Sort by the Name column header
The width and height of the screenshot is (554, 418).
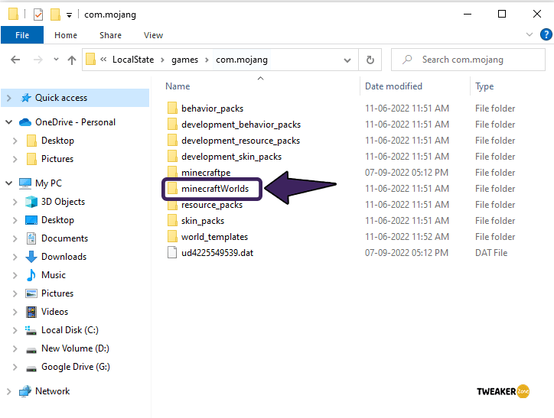(178, 86)
